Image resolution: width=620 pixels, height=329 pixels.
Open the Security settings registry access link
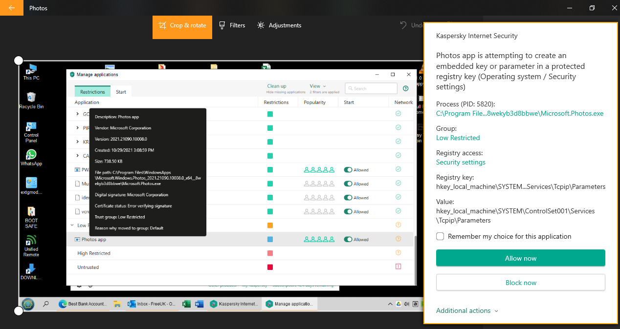[461, 162]
